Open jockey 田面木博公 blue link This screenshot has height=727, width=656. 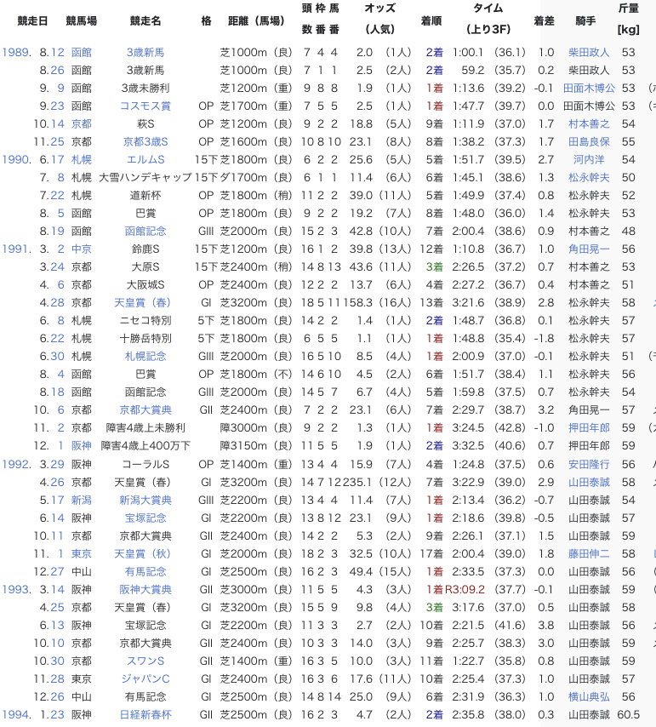pyautogui.click(x=589, y=88)
